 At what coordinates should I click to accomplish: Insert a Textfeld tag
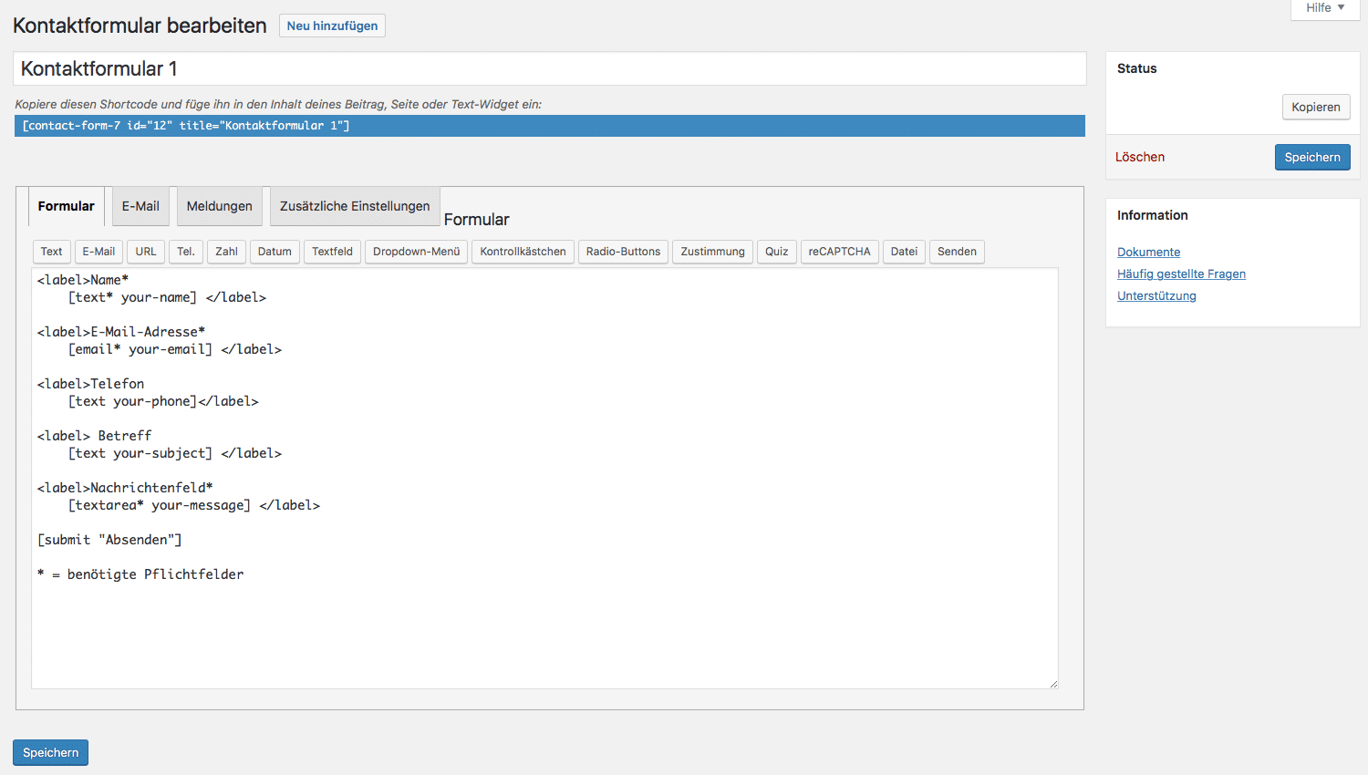point(332,252)
